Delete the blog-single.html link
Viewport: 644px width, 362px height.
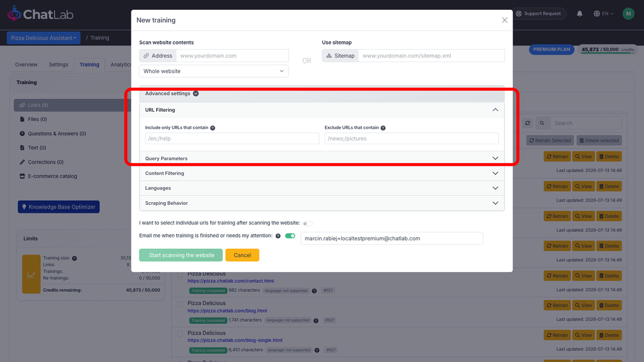tap(609, 335)
